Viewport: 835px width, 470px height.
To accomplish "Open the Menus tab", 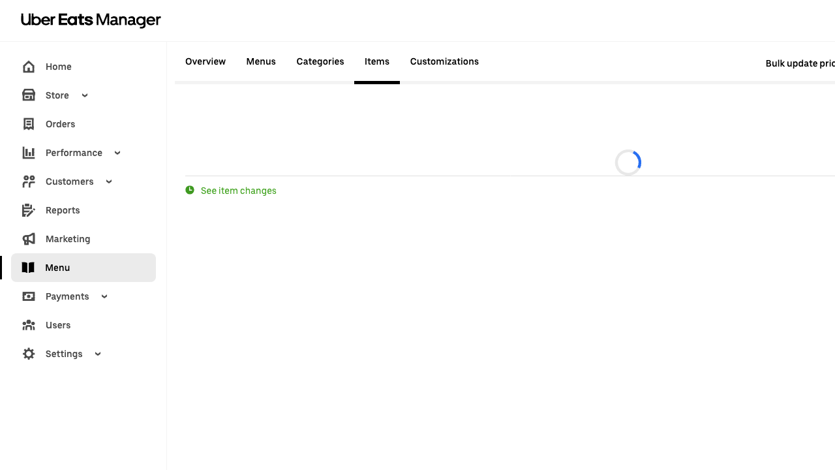I will (261, 61).
